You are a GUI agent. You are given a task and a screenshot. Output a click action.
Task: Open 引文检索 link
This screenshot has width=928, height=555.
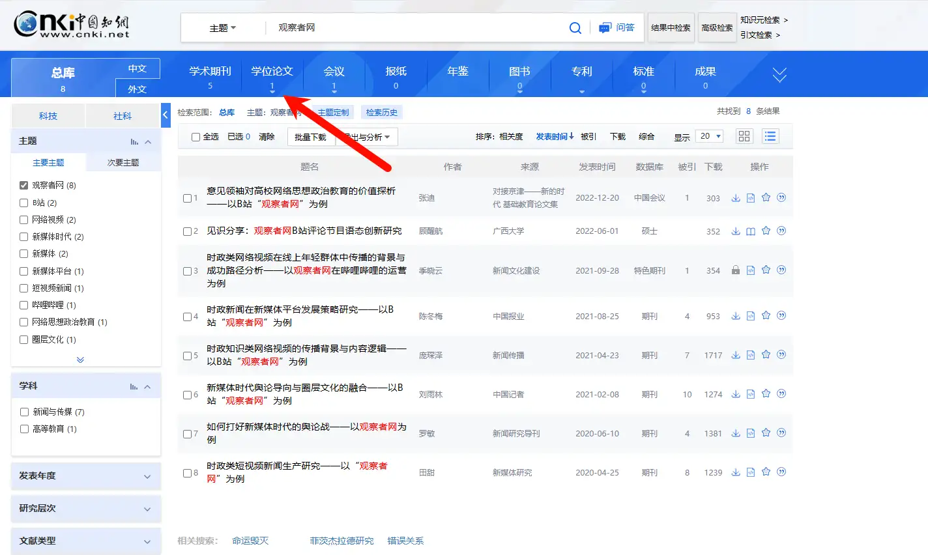[760, 35]
